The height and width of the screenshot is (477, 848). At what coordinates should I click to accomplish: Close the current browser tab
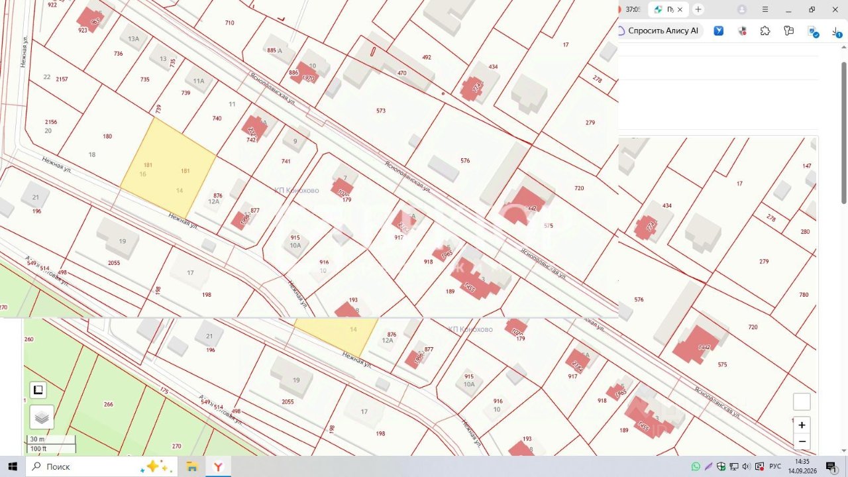pyautogui.click(x=680, y=10)
